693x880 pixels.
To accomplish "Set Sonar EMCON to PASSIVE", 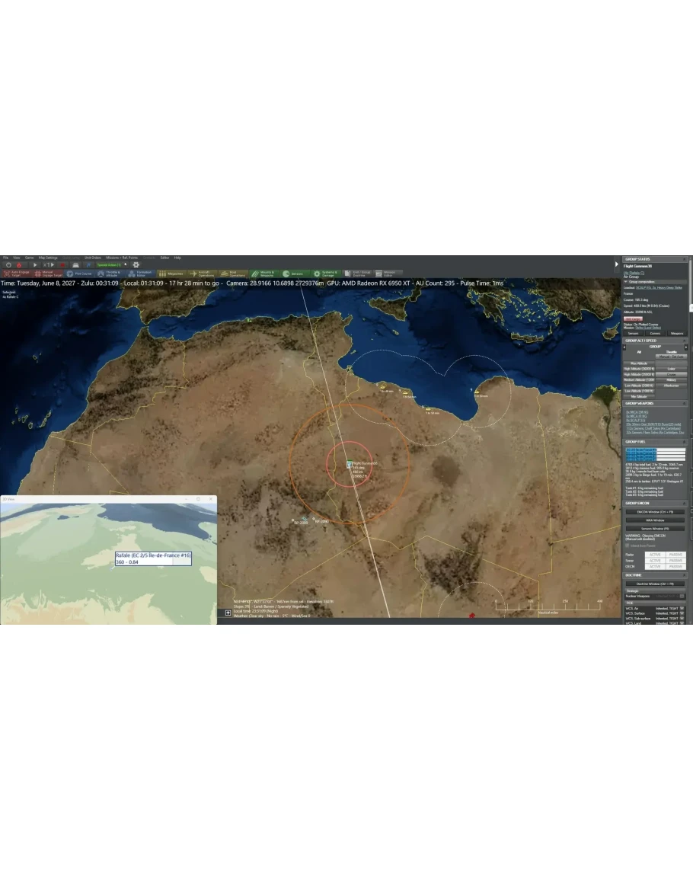I will (x=675, y=560).
